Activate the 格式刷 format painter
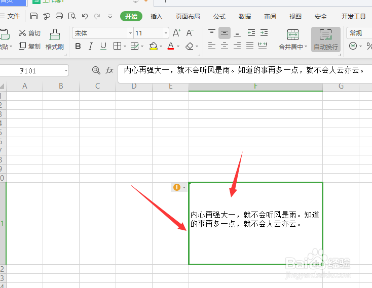The width and height of the screenshot is (372, 288). click(55, 39)
